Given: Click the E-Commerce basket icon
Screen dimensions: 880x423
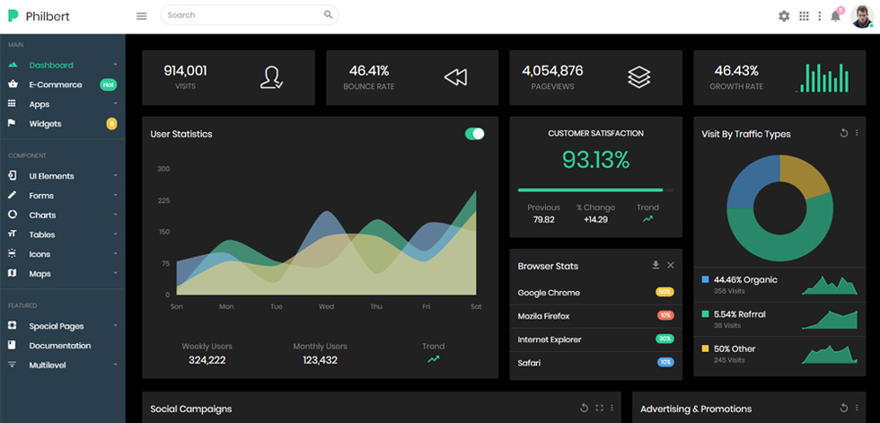Looking at the screenshot, I should coord(13,84).
